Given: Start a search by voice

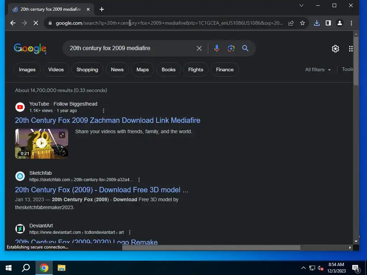Looking at the screenshot, I should click(x=217, y=48).
